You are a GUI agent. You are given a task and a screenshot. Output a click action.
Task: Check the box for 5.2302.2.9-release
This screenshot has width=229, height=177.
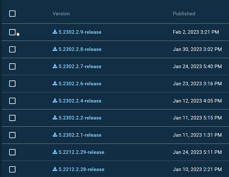(x=12, y=32)
